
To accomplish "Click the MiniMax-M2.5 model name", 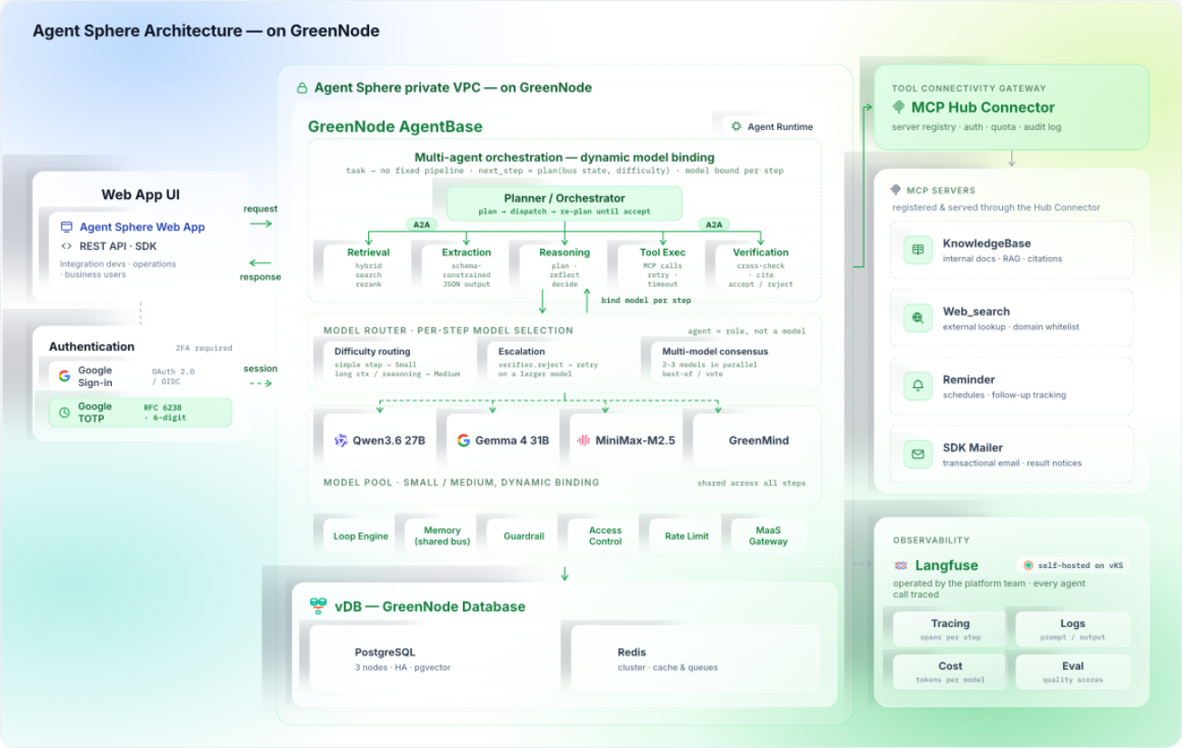I will click(636, 441).
